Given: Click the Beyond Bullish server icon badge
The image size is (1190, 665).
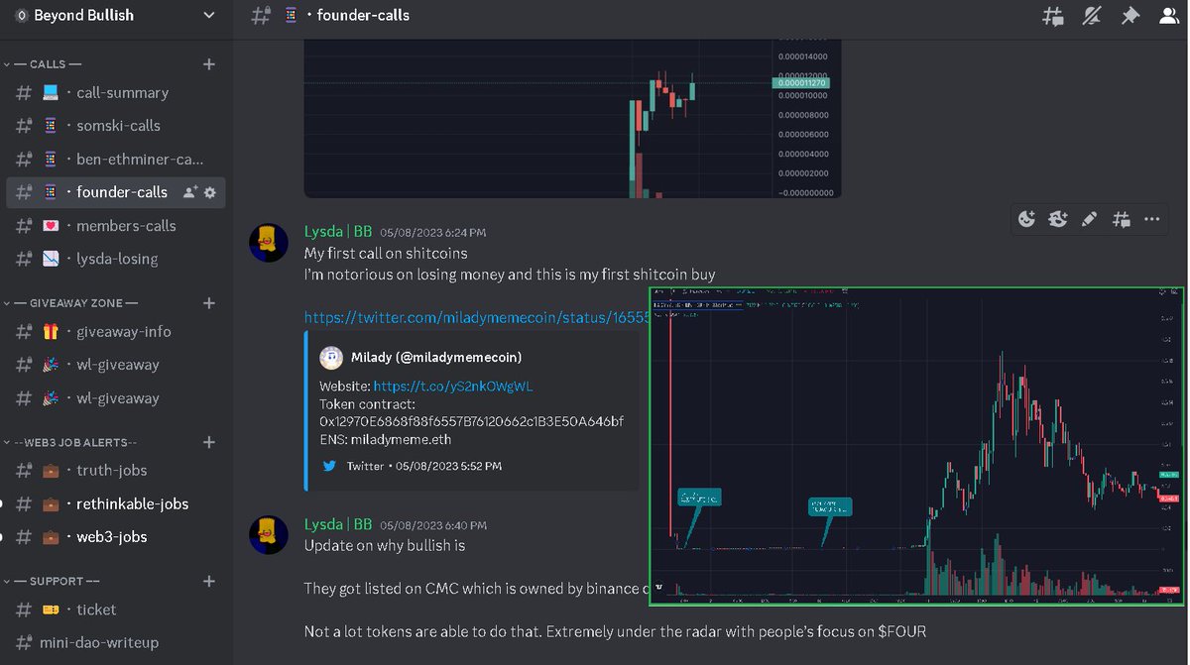Looking at the screenshot, I should (22, 16).
